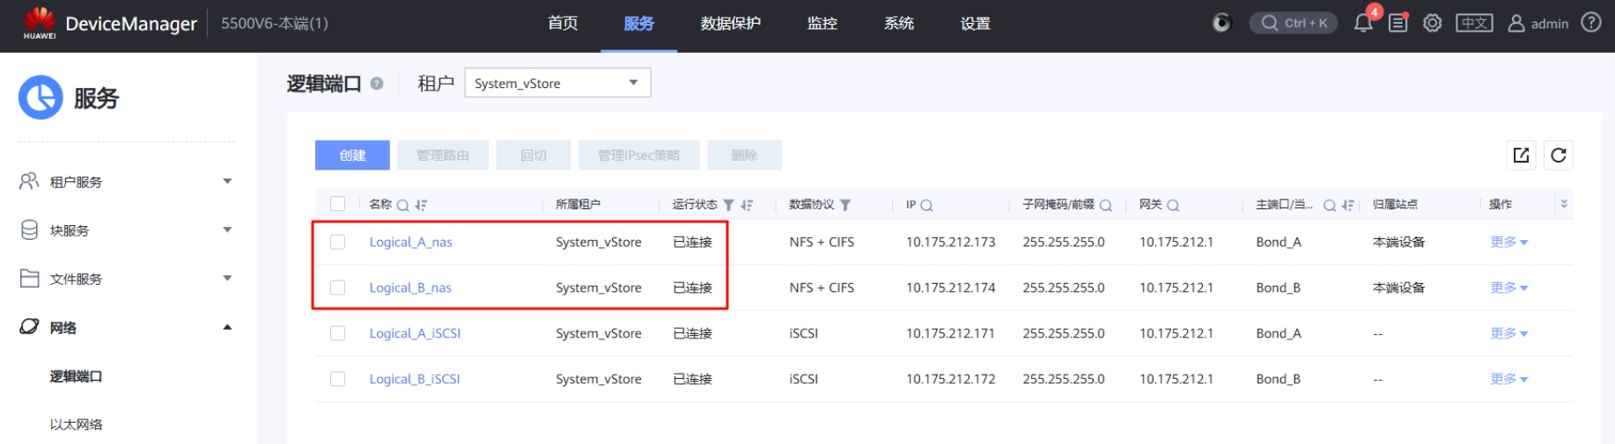Tick the checkbox for Logical_B_iSCSI
This screenshot has height=444, width=1615.
click(337, 379)
